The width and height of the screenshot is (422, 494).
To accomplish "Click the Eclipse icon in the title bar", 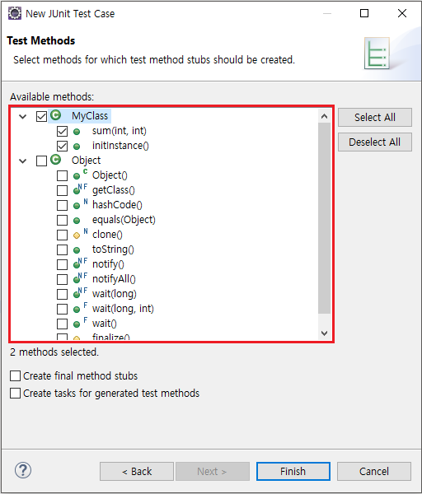I will click(x=15, y=13).
